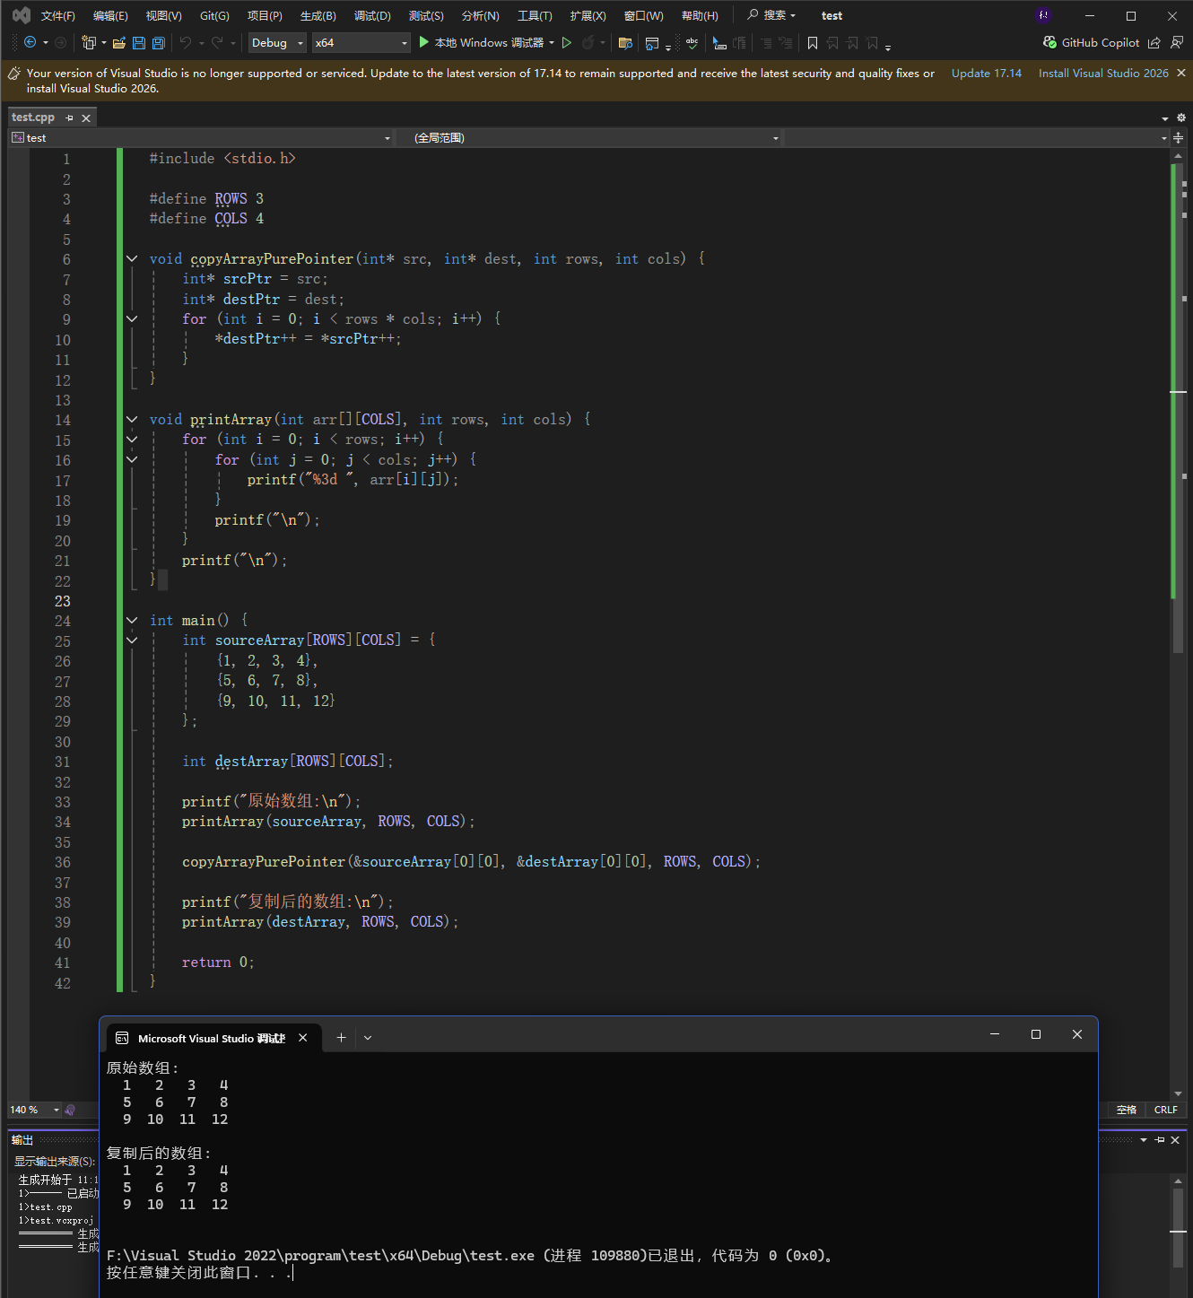Open the 调试(D) menu
Viewport: 1193px width, 1298px height.
[x=372, y=16]
